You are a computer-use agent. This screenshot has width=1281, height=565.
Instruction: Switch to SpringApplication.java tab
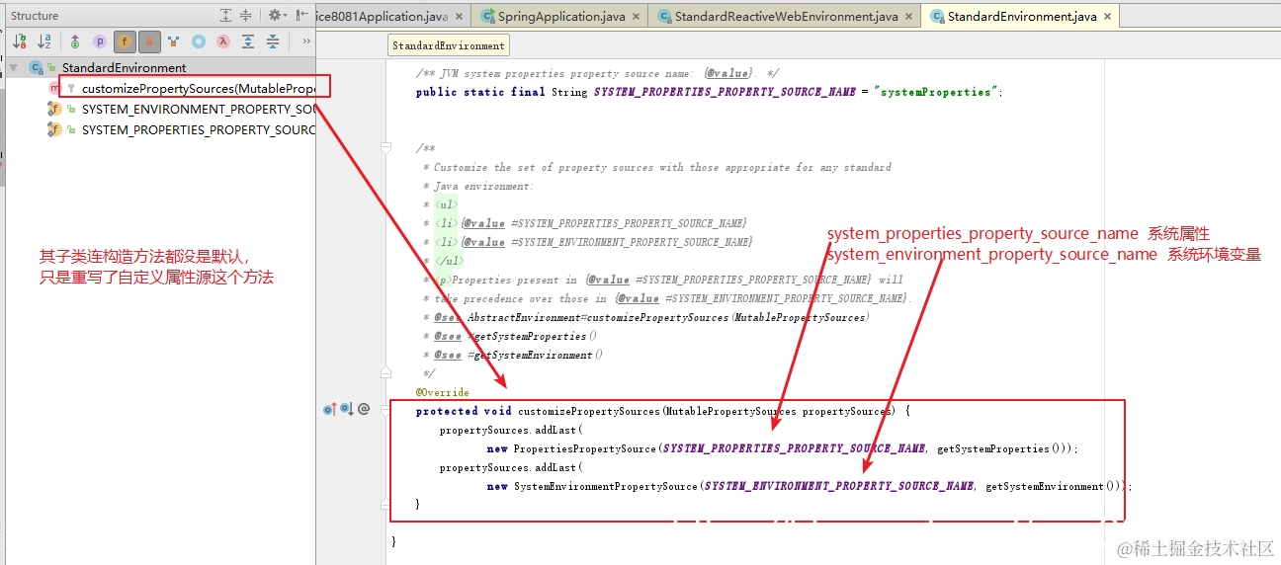point(559,16)
